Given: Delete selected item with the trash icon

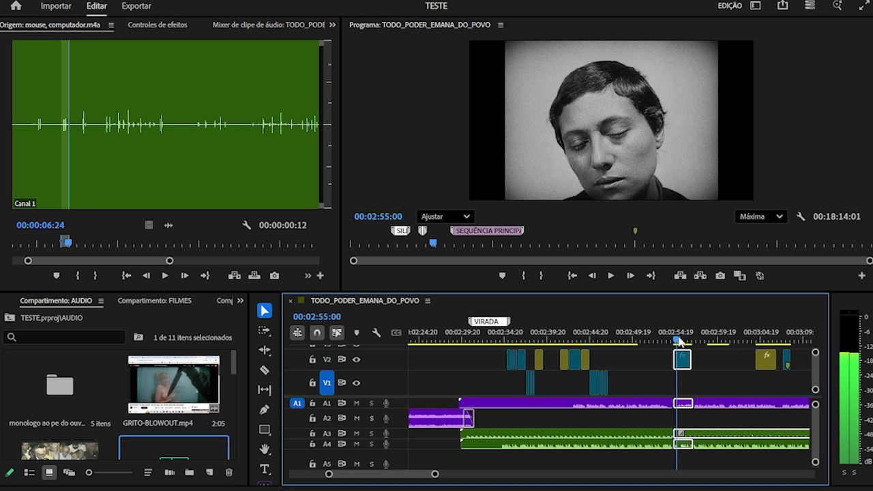Looking at the screenshot, I should pyautogui.click(x=229, y=473).
